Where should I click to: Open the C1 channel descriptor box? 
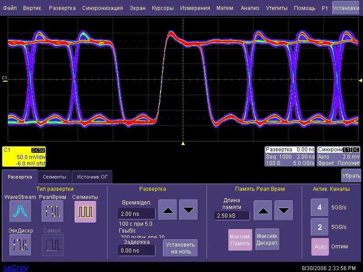tap(25, 156)
